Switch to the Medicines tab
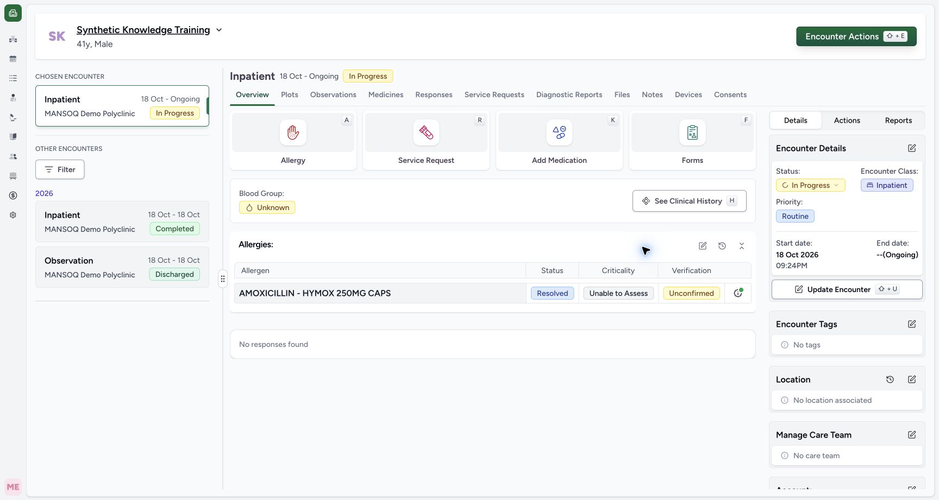Viewport: 939px width, 500px height. pos(386,94)
